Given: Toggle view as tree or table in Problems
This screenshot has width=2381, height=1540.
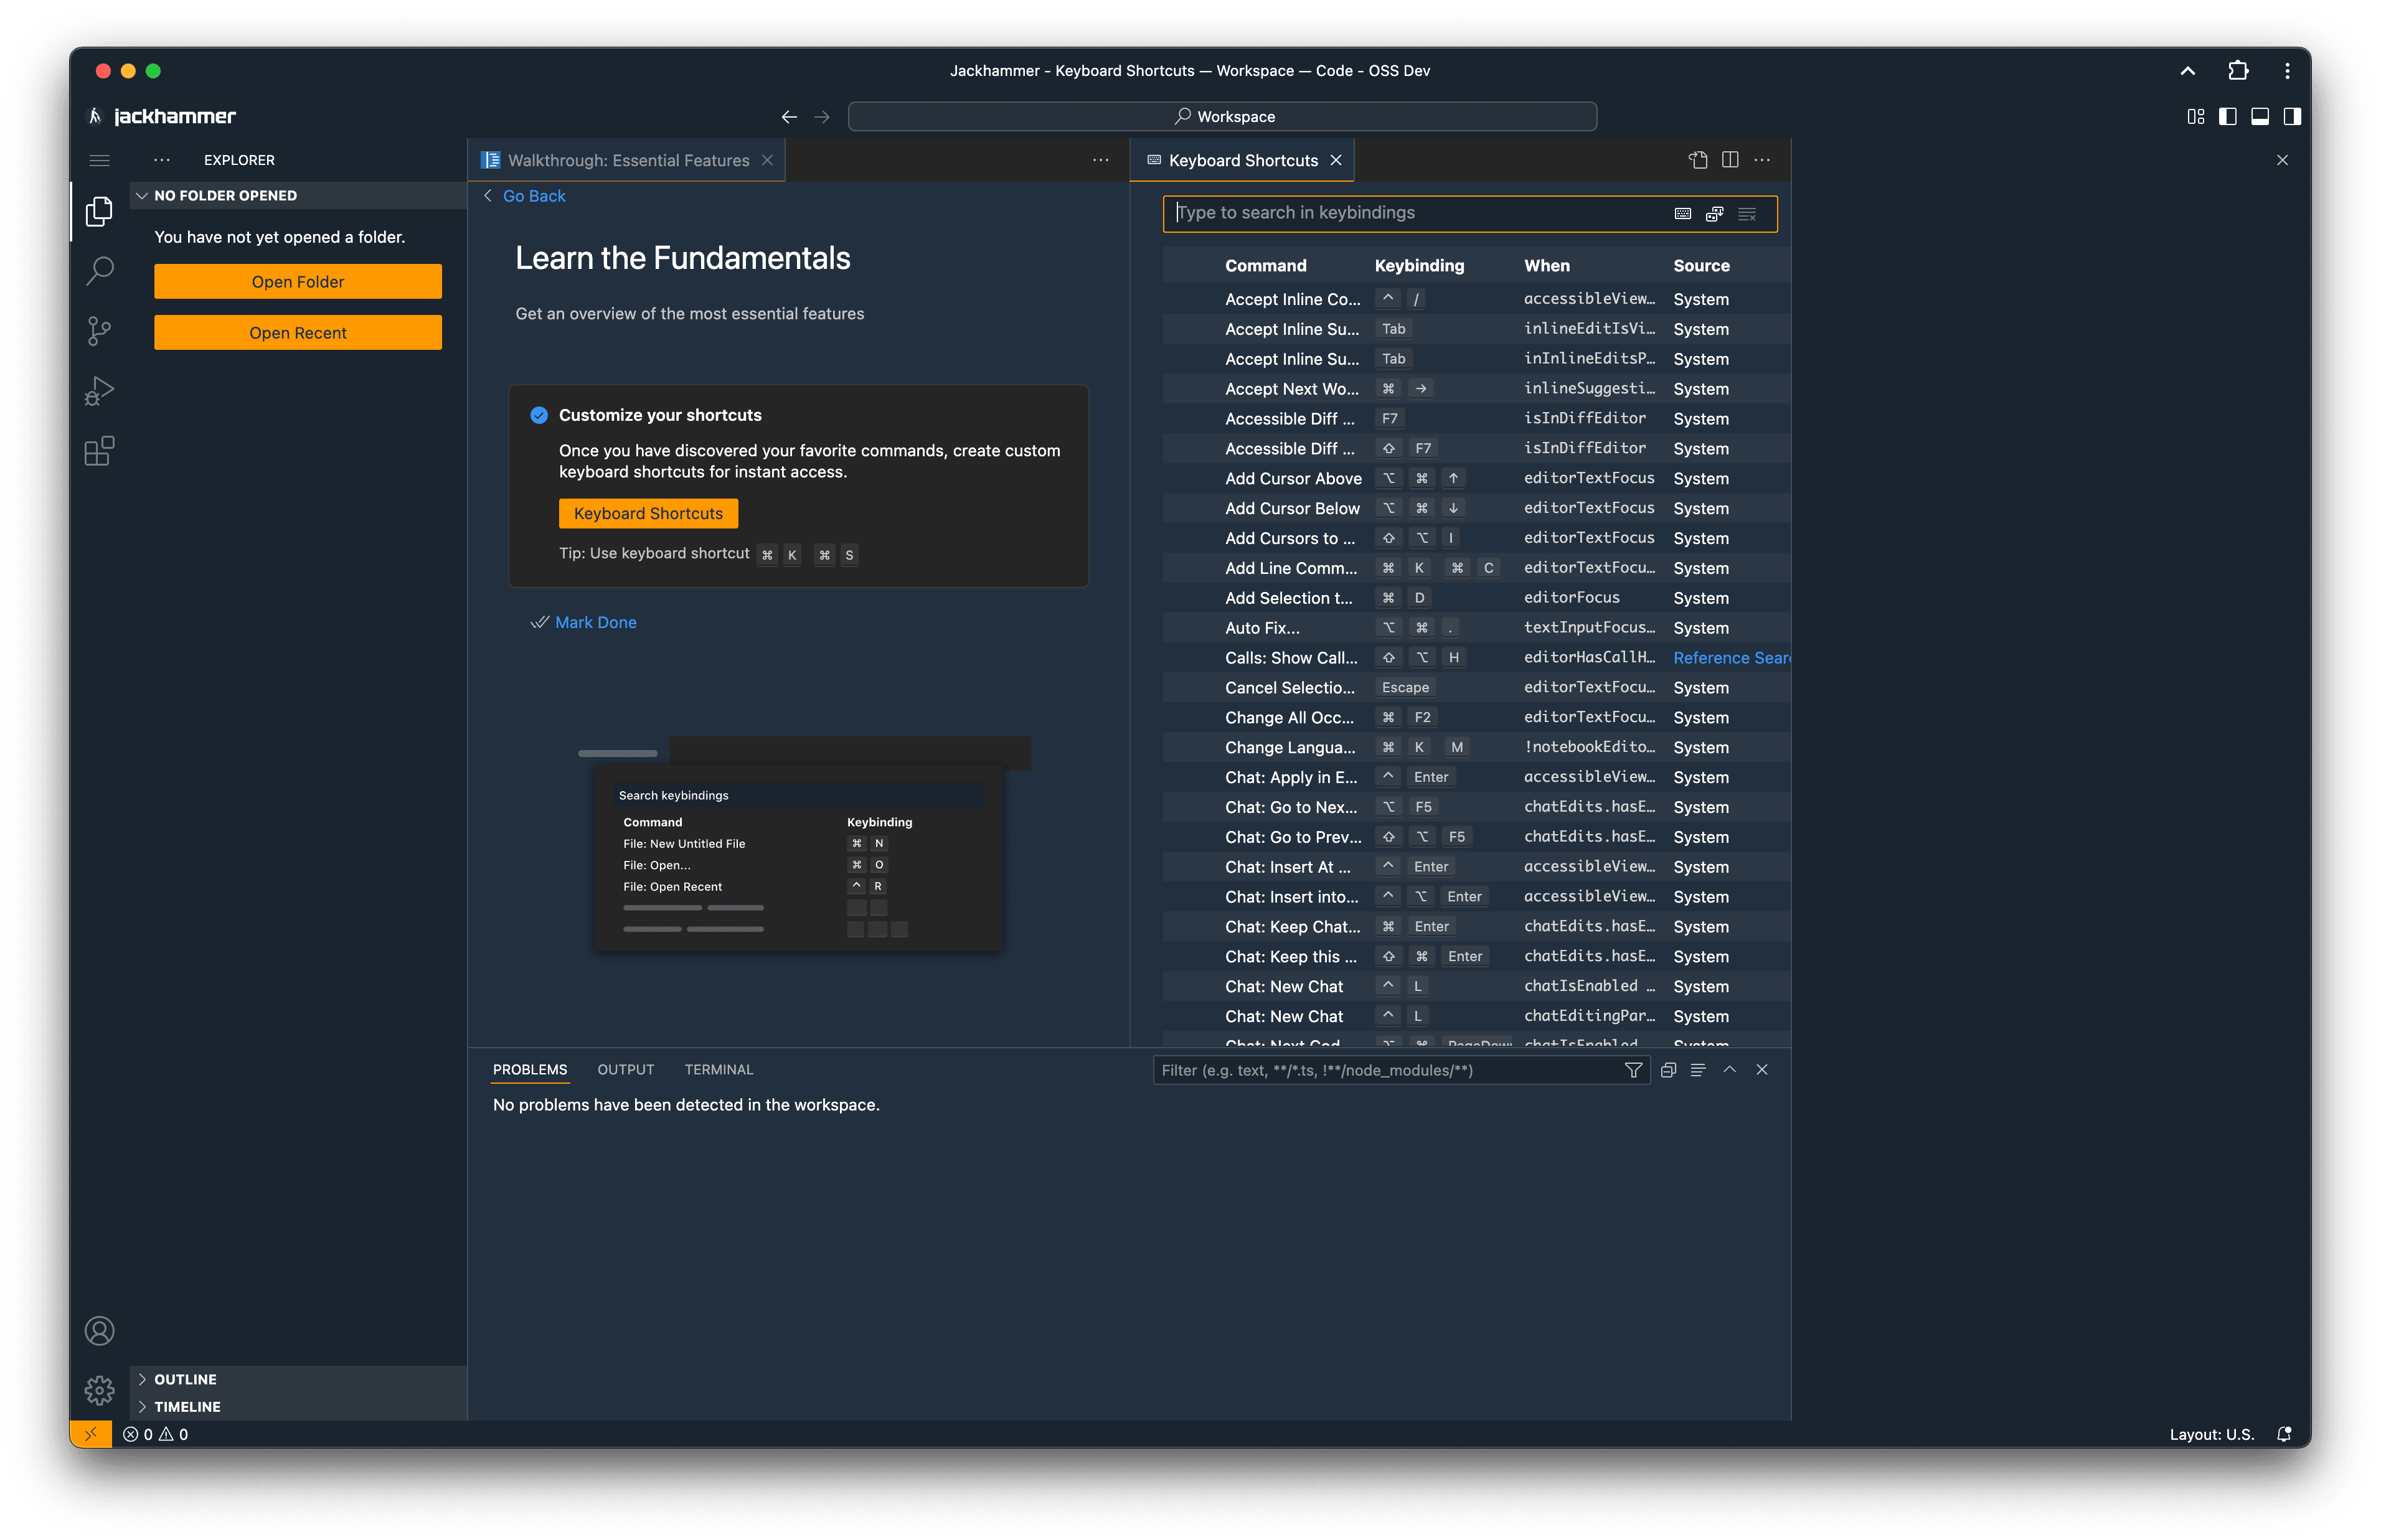Looking at the screenshot, I should point(1698,1070).
